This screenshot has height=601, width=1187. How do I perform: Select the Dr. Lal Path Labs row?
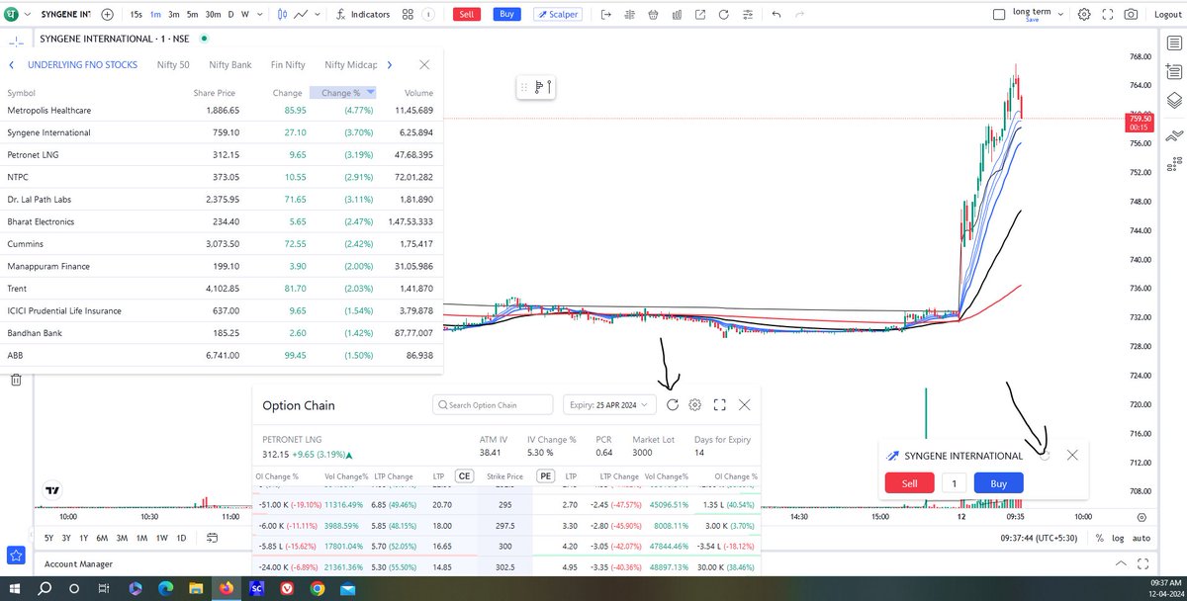pyautogui.click(x=222, y=200)
